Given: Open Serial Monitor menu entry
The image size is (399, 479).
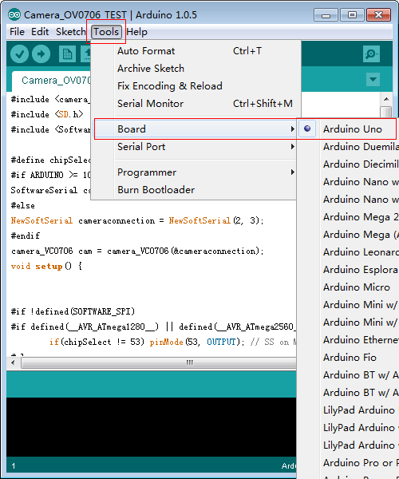Looking at the screenshot, I should click(194, 104).
